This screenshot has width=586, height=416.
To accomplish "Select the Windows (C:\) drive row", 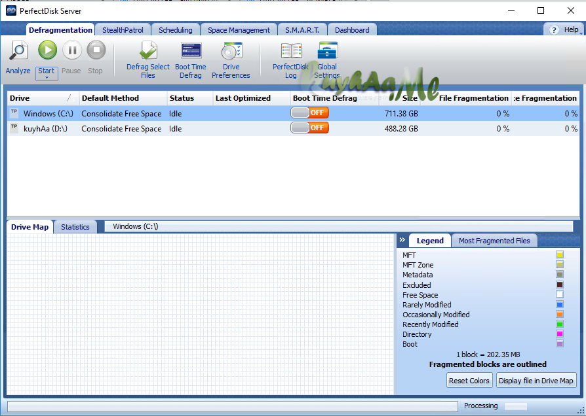I will pos(294,113).
